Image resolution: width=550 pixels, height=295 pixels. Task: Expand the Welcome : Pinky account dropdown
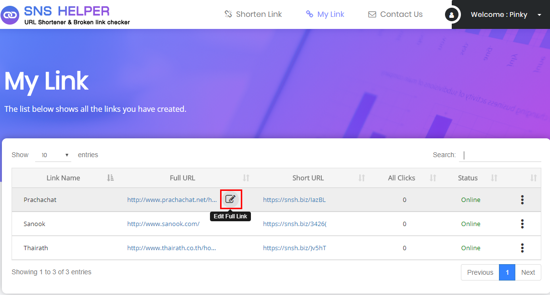point(506,15)
